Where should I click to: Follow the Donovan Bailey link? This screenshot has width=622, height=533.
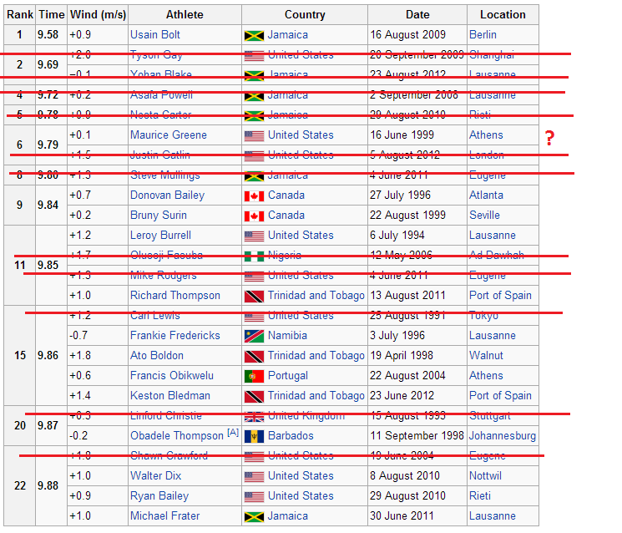pyautogui.click(x=168, y=195)
